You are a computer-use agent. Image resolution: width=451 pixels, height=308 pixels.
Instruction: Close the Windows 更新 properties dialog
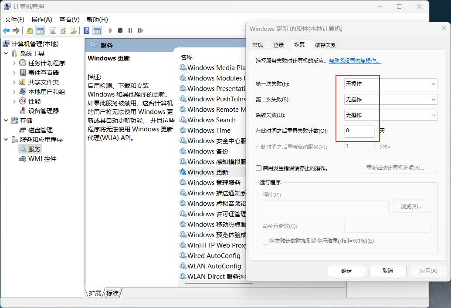(x=444, y=28)
